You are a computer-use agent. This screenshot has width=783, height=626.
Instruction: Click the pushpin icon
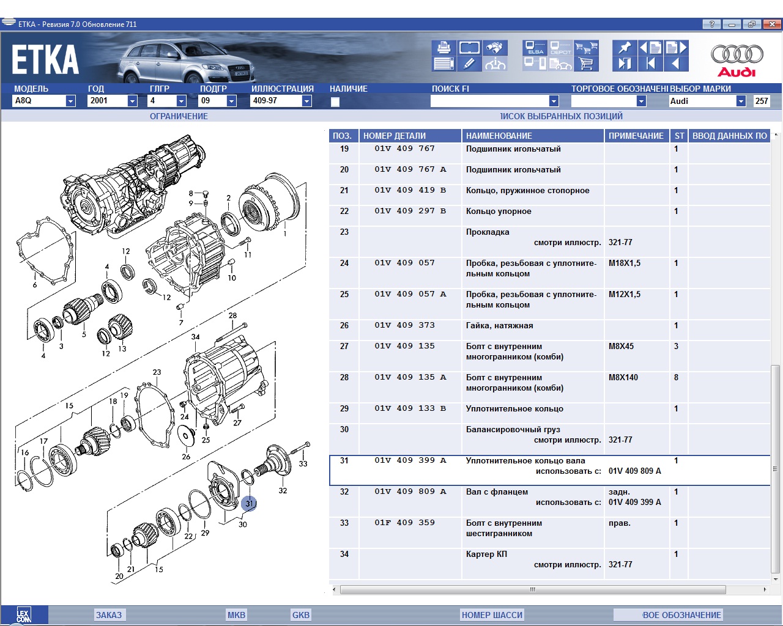click(x=625, y=48)
